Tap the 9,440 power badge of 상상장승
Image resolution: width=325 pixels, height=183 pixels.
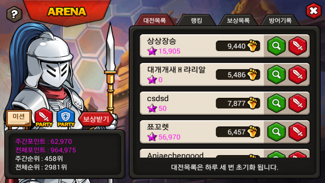tap(238, 46)
